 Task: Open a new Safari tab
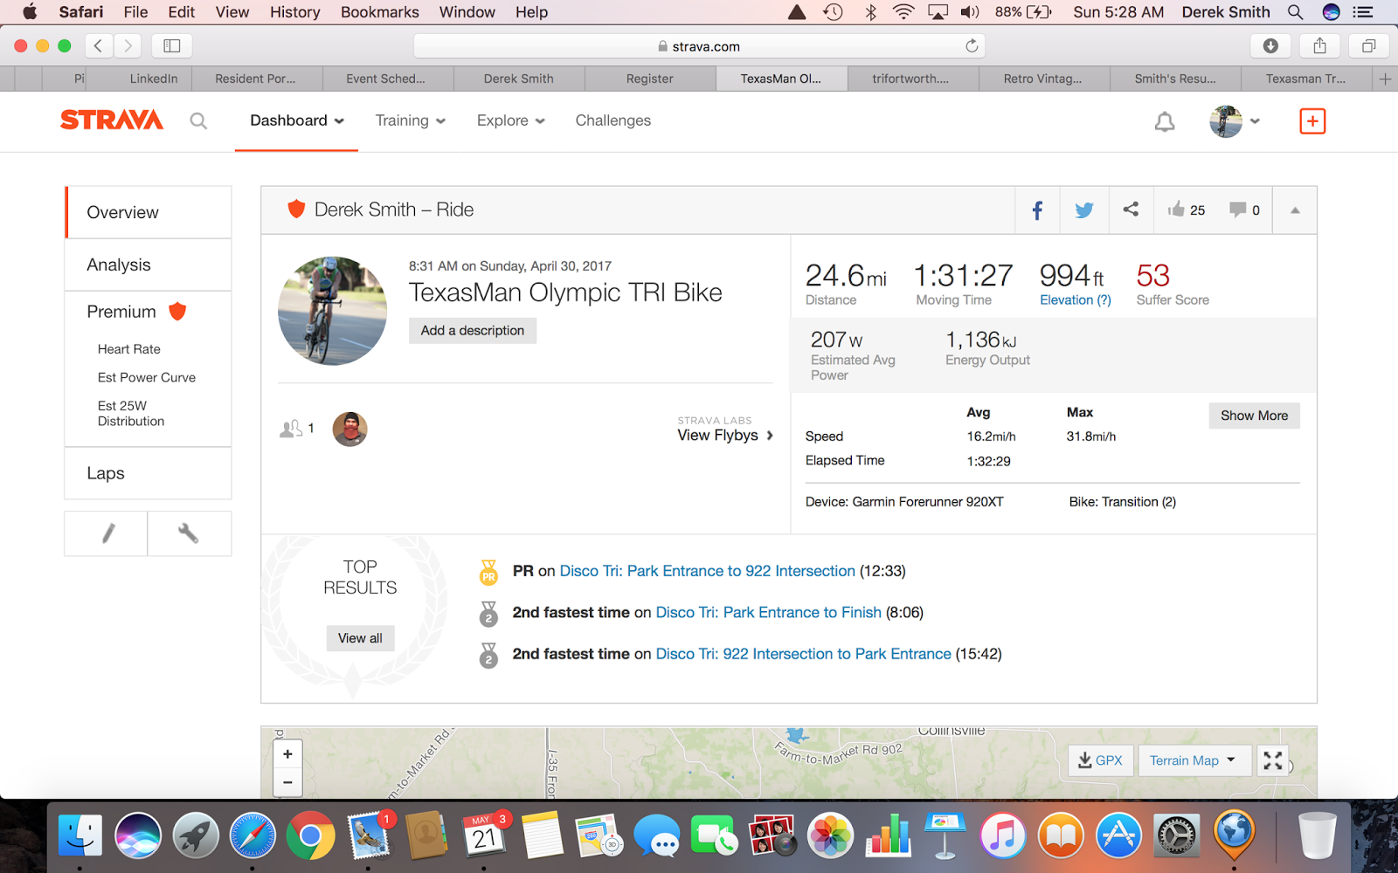pos(1385,79)
